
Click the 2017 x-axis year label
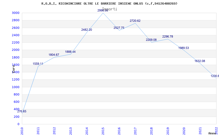[135, 131]
